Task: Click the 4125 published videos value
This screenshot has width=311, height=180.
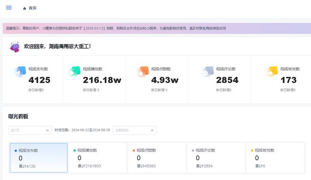Action: coord(40,80)
